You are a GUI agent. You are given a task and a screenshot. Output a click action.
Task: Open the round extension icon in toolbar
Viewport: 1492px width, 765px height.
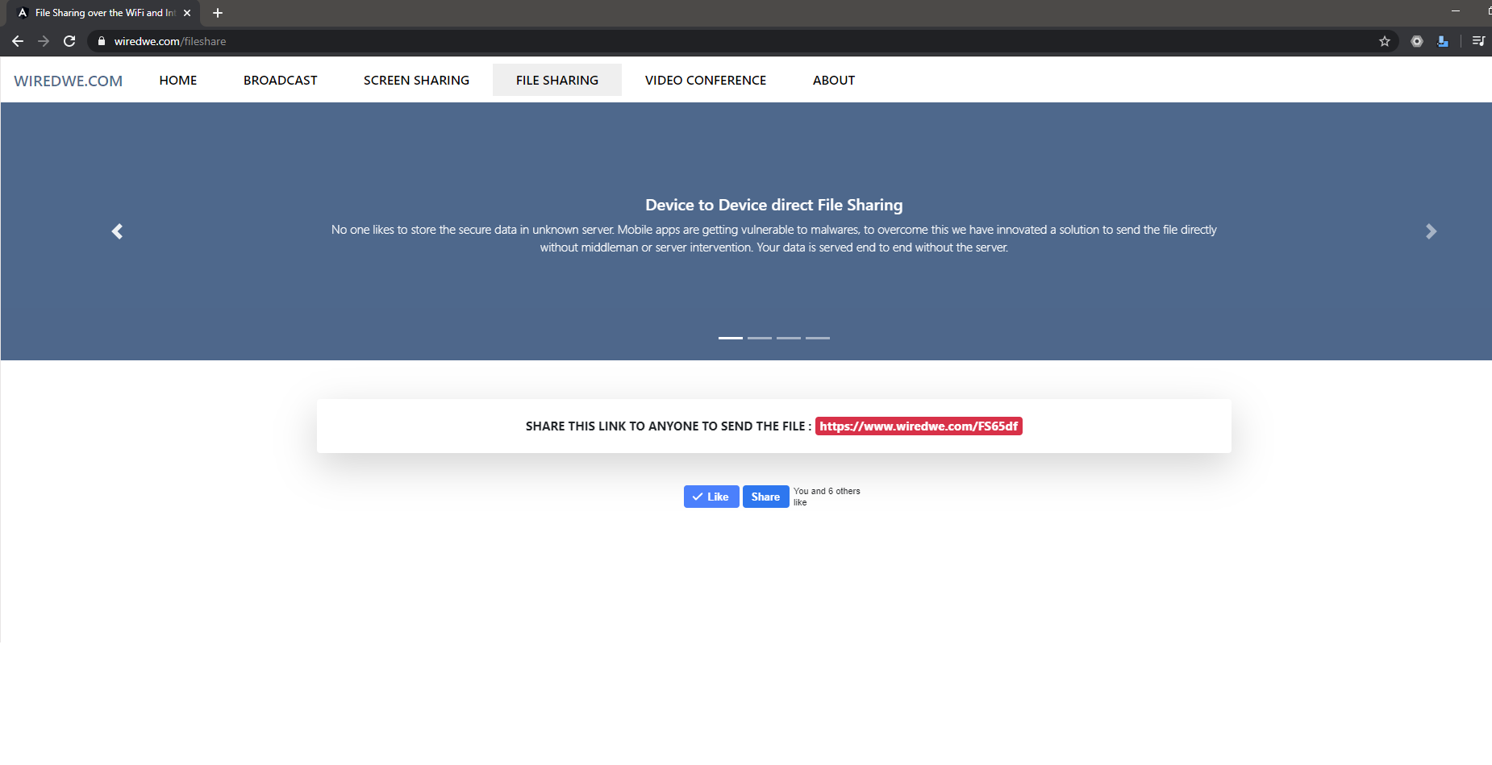[1417, 41]
